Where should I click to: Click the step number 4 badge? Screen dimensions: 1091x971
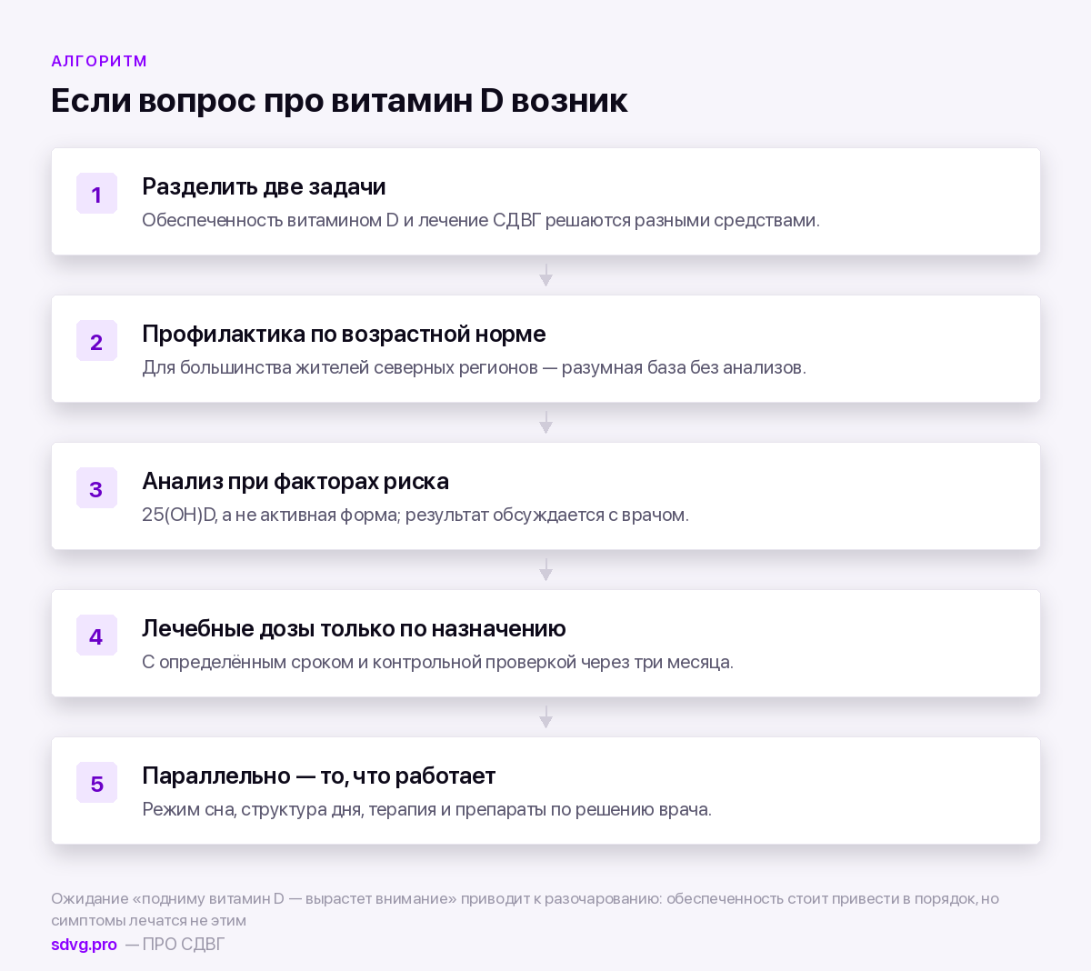coord(96,636)
